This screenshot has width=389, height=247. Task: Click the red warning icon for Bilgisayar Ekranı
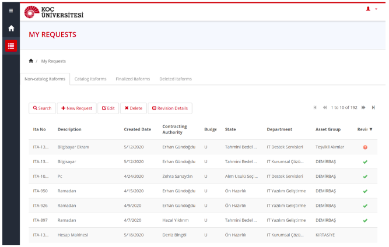point(365,147)
